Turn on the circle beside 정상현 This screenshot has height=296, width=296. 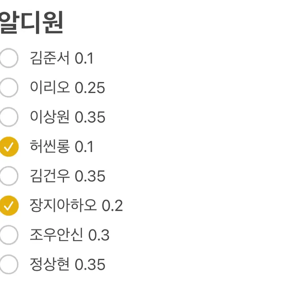click(x=9, y=265)
